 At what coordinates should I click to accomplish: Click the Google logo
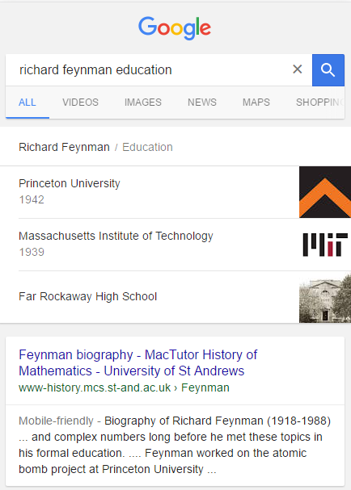[175, 28]
